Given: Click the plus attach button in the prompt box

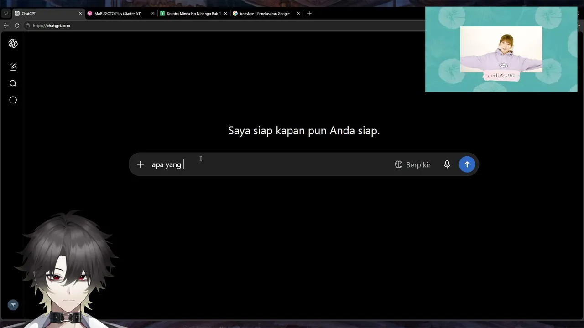Looking at the screenshot, I should coord(141,164).
